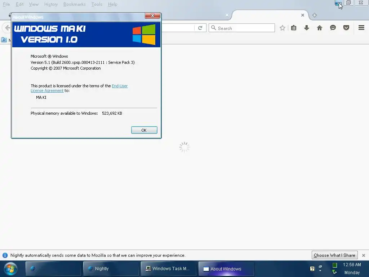Viewport: 369px width, 277px height.
Task: Click the help question mark tray icon
Action: pyautogui.click(x=312, y=269)
